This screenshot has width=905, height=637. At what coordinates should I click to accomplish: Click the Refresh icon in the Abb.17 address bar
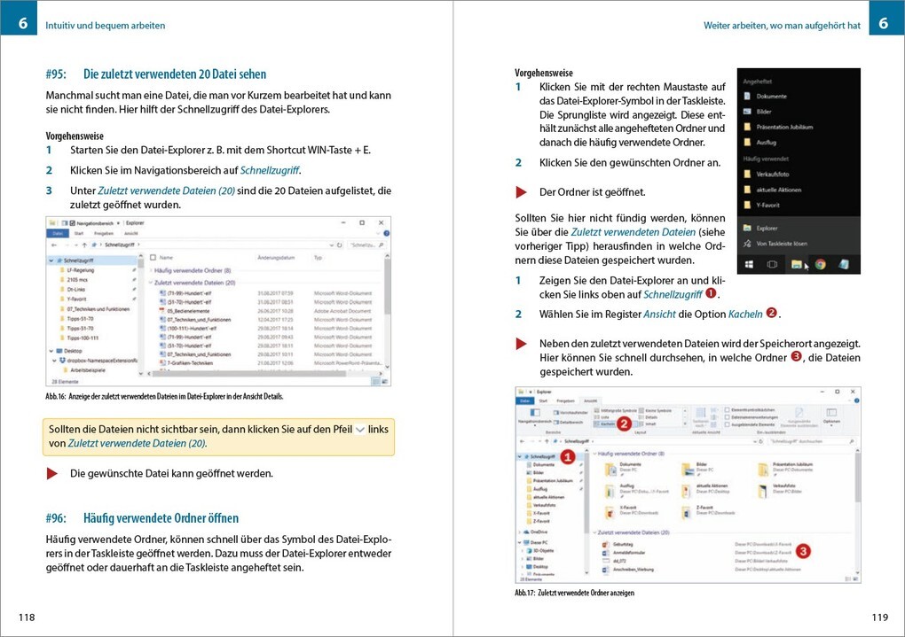click(760, 441)
